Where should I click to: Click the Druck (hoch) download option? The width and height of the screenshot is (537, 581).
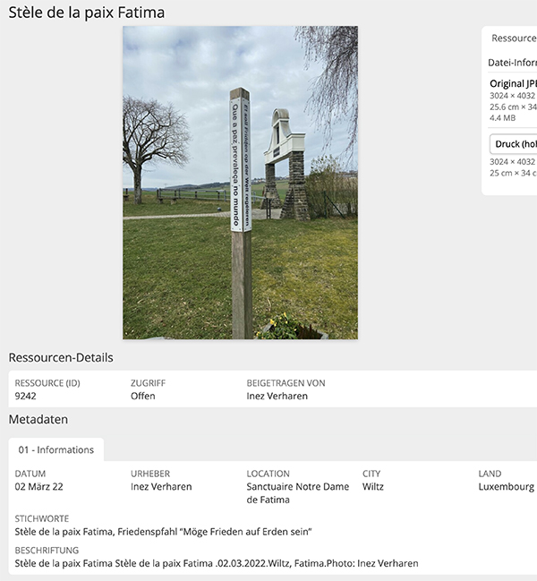pos(514,144)
